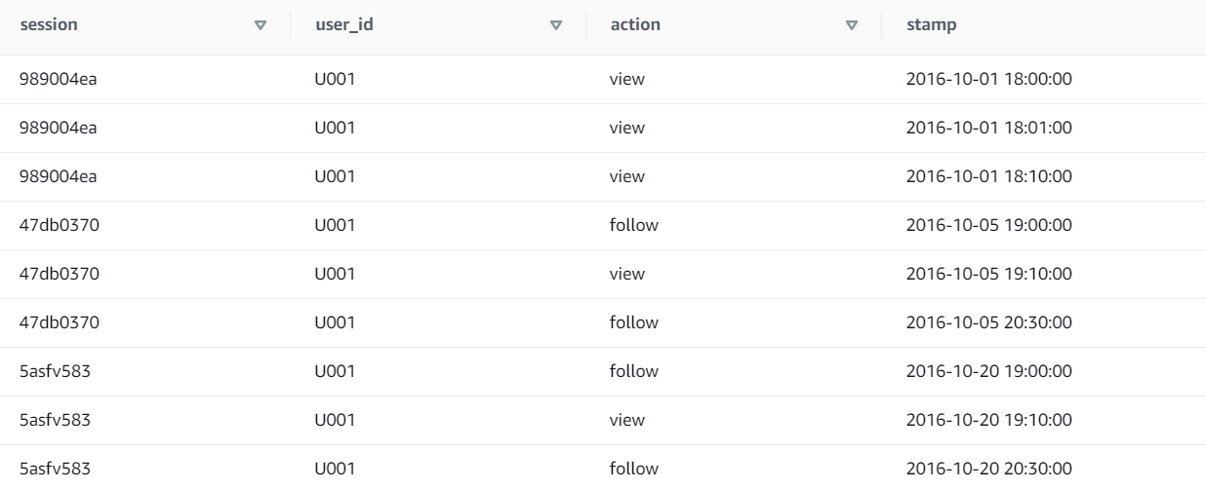Click timestamp 2016-10-20 19:10:00 cell
The image size is (1206, 491).
point(989,420)
